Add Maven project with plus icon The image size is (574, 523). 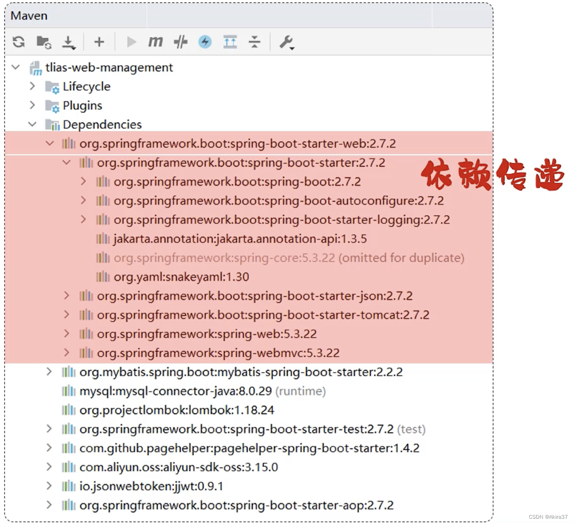coord(99,42)
